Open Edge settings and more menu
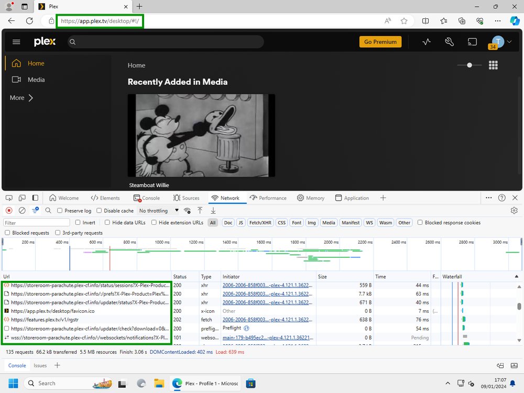This screenshot has width=524, height=393. pyautogui.click(x=498, y=21)
